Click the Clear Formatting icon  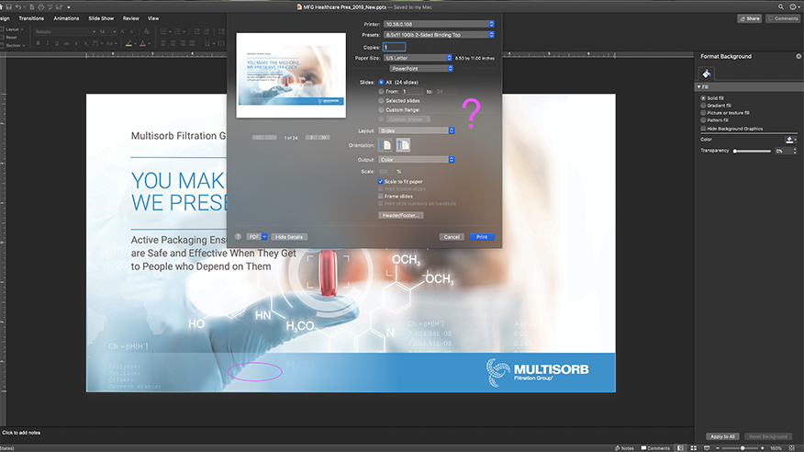coord(147,31)
